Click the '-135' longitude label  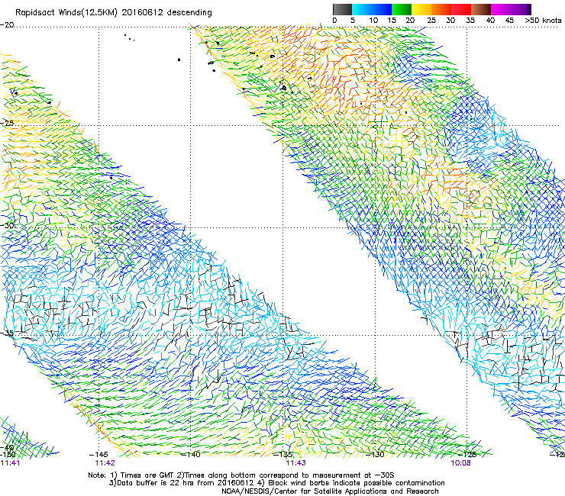pos(282,455)
